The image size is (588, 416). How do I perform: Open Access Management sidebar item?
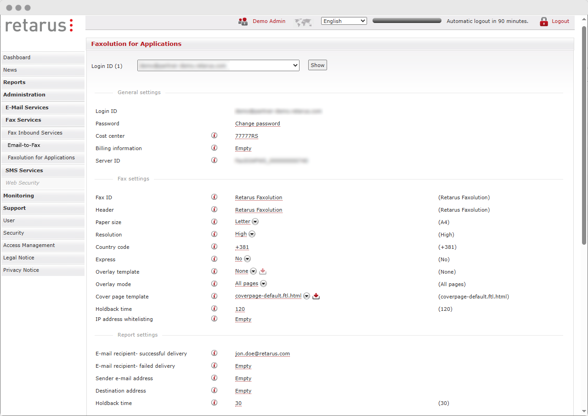click(43, 245)
